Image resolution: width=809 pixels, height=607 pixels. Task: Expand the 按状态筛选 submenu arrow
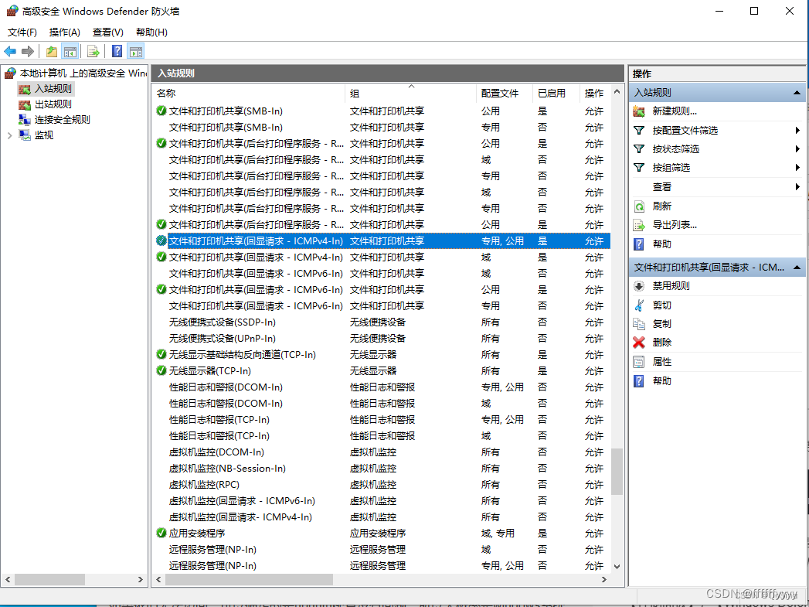coord(797,148)
